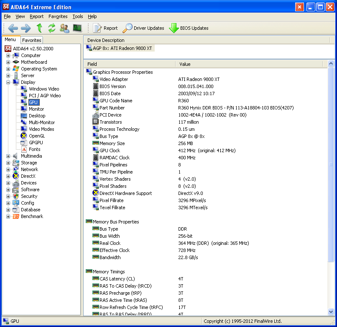Select the PCI / AGP Video tree item

tap(45, 96)
